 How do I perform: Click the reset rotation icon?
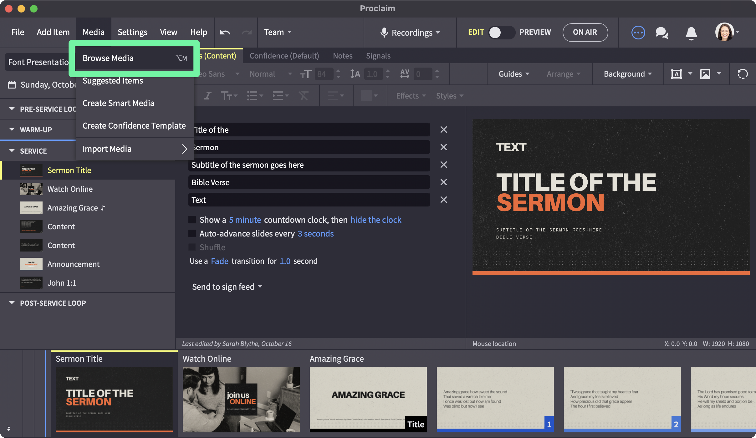(743, 74)
